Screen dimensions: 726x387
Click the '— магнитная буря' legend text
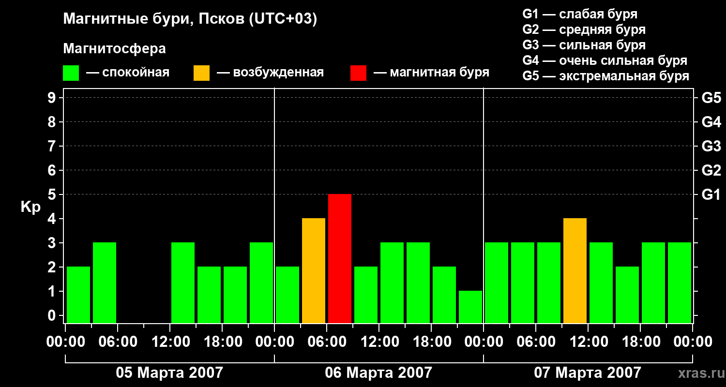432,73
